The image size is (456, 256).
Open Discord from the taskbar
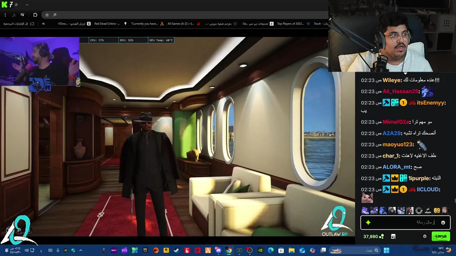(218, 250)
